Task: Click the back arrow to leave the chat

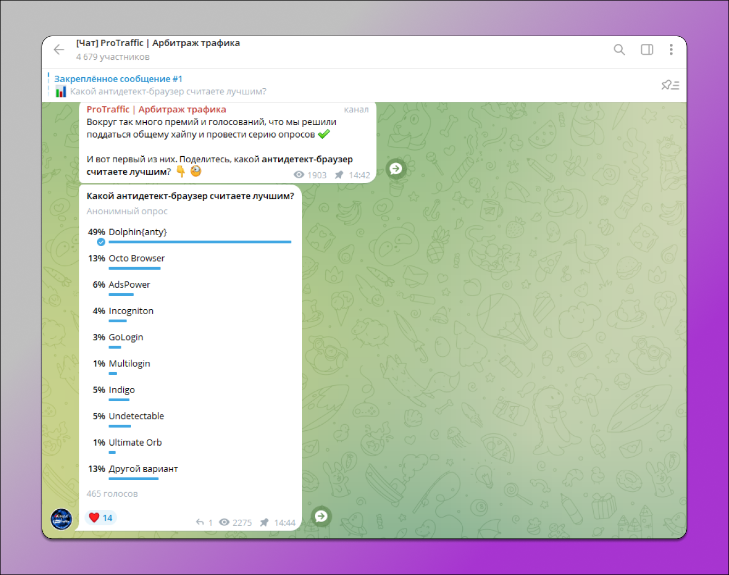Action: pyautogui.click(x=59, y=49)
